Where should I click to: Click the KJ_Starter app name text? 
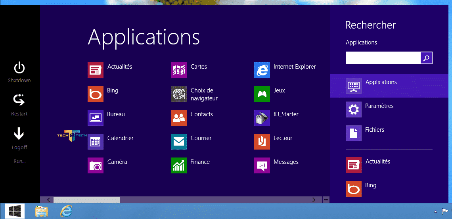(286, 114)
